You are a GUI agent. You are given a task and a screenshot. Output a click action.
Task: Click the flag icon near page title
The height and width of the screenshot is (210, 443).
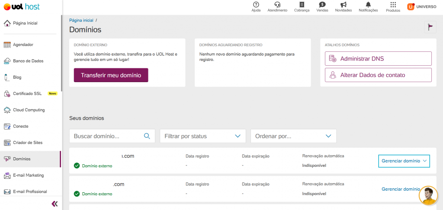coord(430,27)
